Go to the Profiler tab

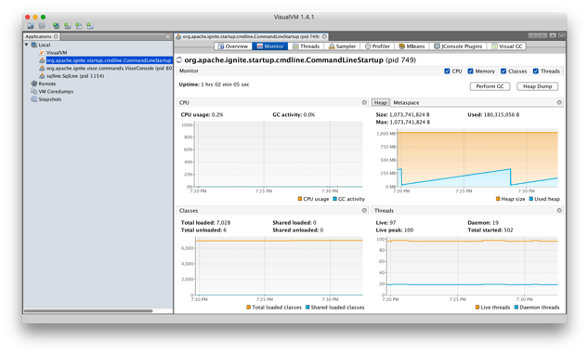pyautogui.click(x=377, y=46)
